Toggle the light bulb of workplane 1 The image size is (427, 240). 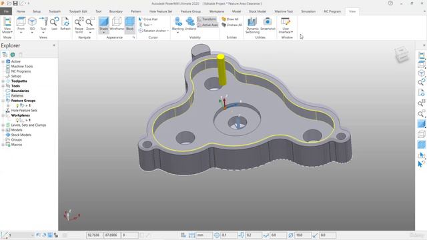[17, 120]
